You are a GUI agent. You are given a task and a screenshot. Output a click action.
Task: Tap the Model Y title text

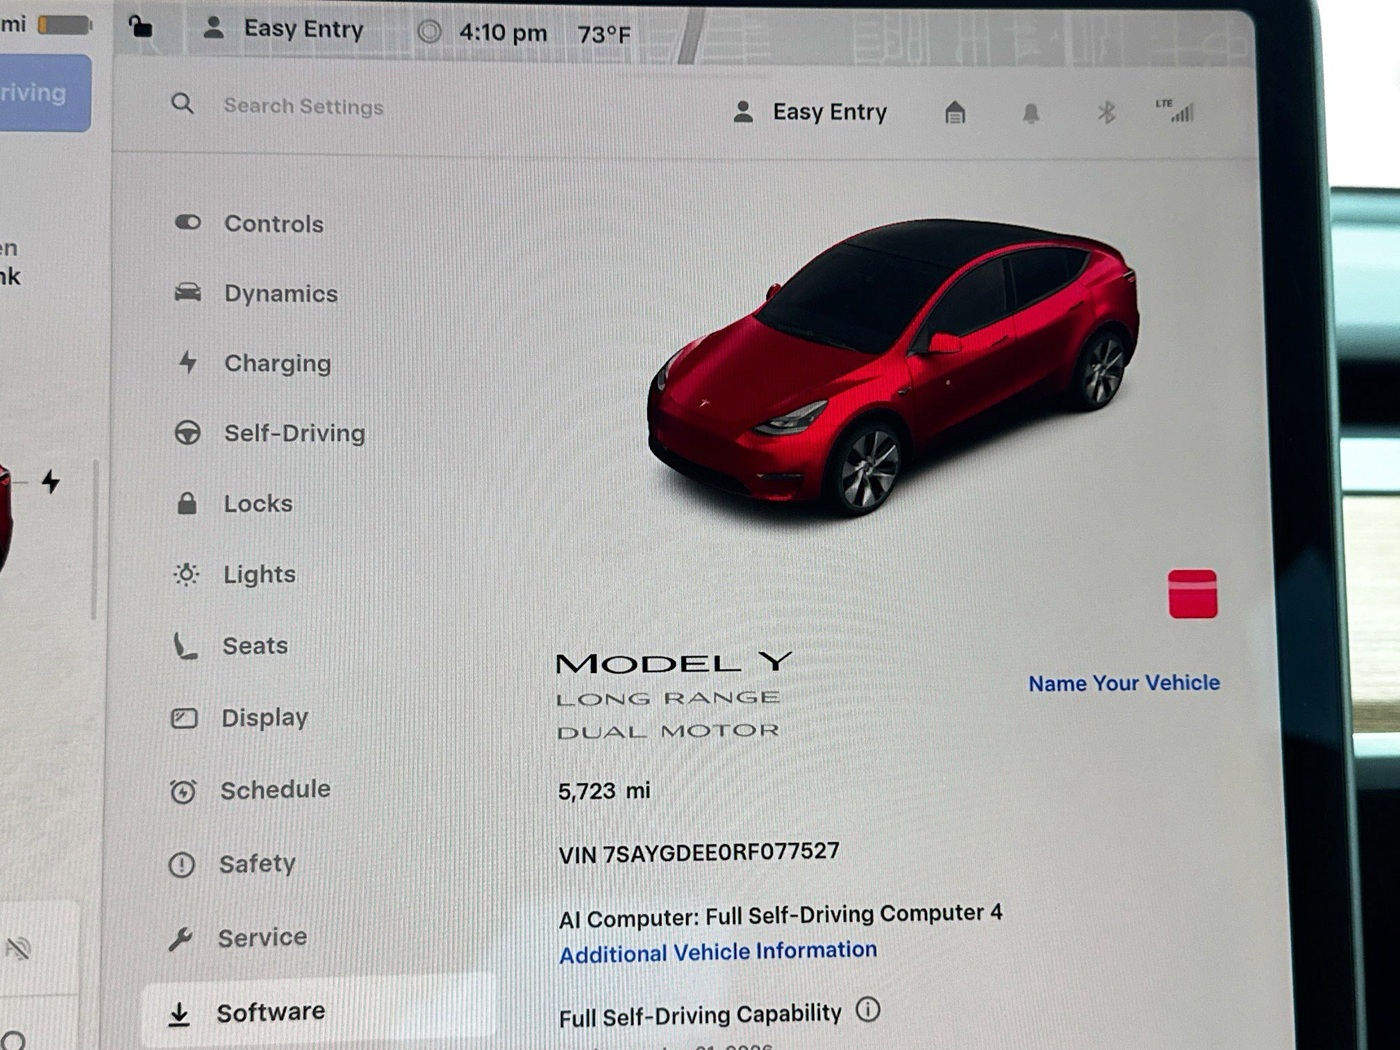coord(674,662)
